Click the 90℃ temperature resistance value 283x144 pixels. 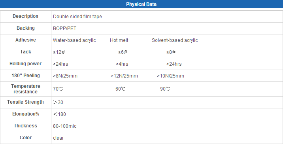click(x=165, y=89)
